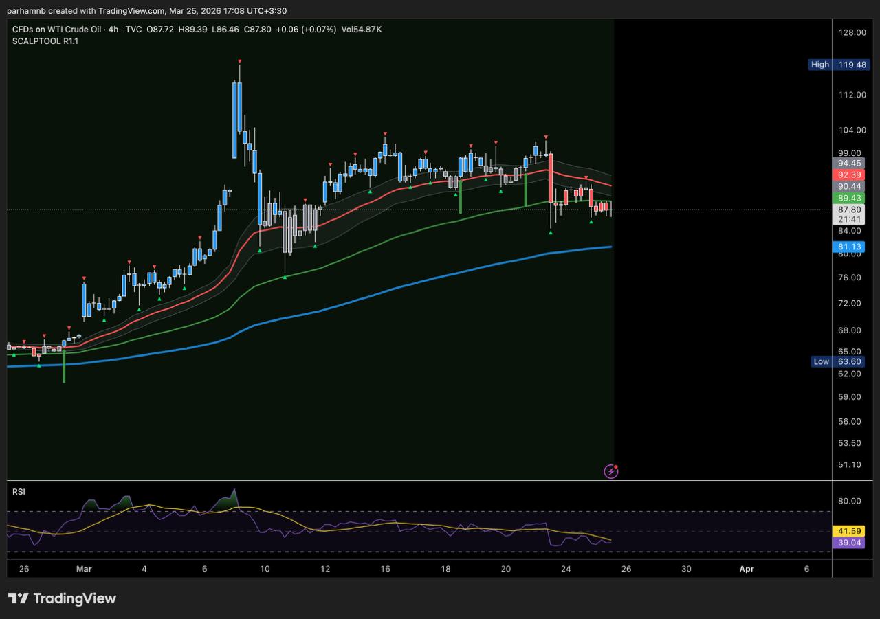Click the green triangle marker below the latest candles
The image size is (880, 619).
pyautogui.click(x=591, y=222)
